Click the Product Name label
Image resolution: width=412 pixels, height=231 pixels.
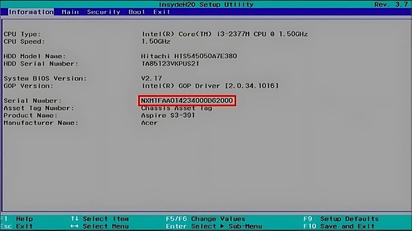point(30,115)
